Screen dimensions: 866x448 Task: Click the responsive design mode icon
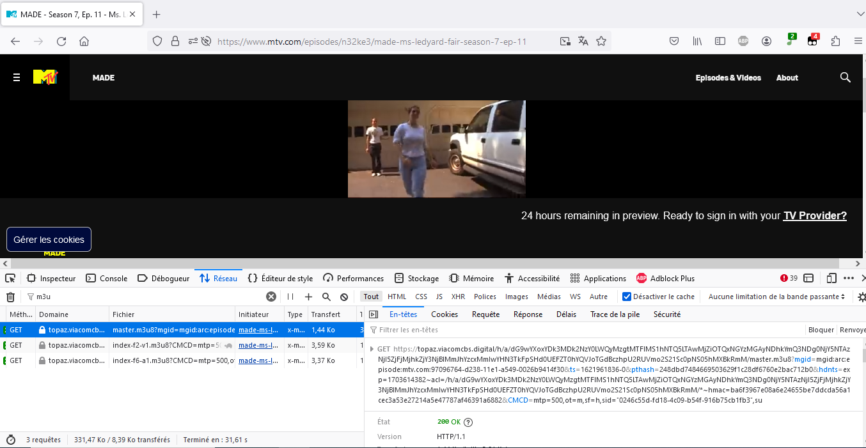point(831,278)
